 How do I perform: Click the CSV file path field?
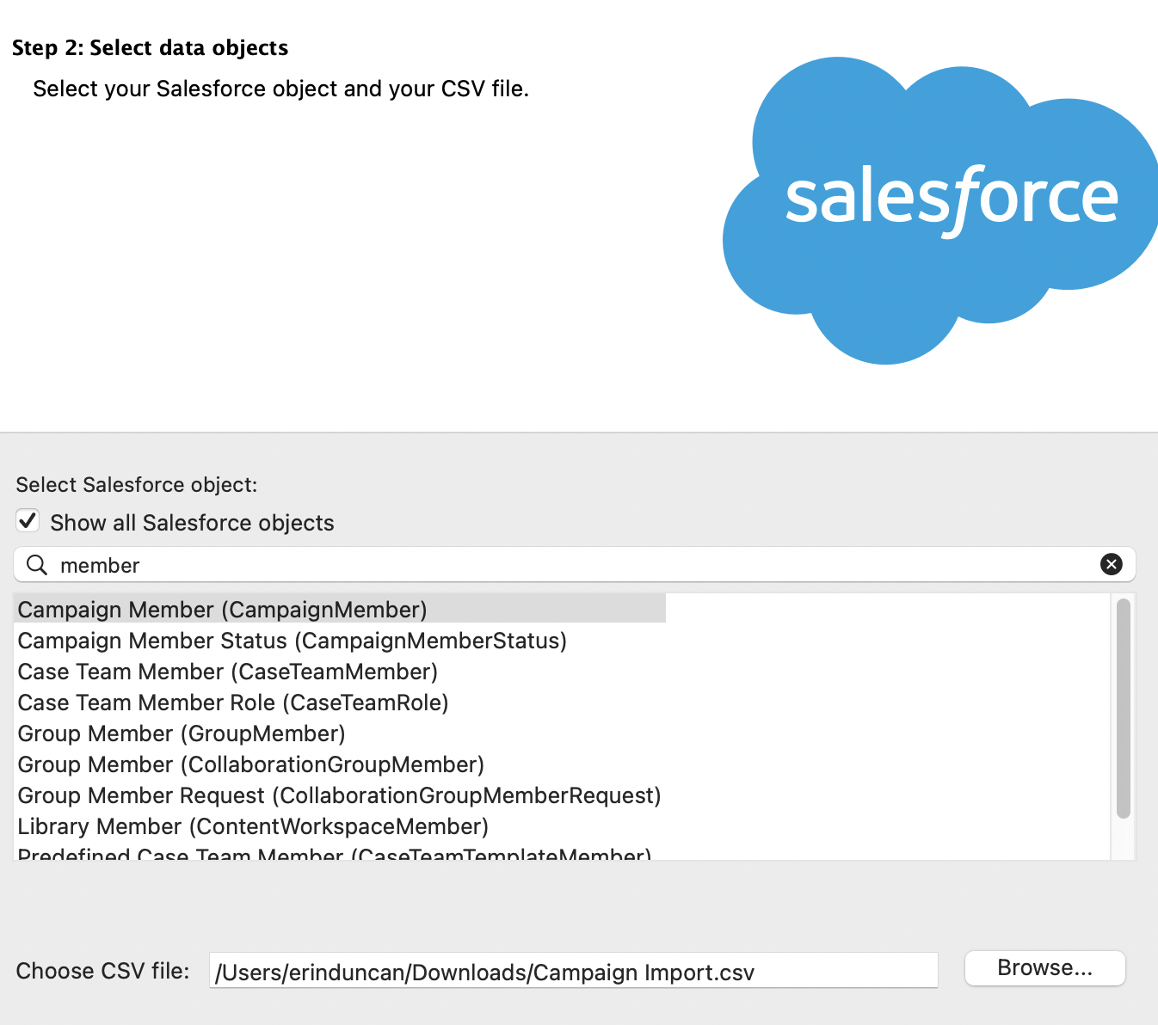pyautogui.click(x=572, y=972)
